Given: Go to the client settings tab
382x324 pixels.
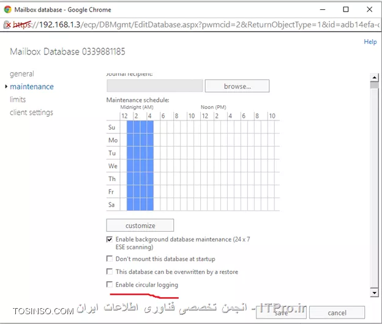Looking at the screenshot, I should 31,112.
